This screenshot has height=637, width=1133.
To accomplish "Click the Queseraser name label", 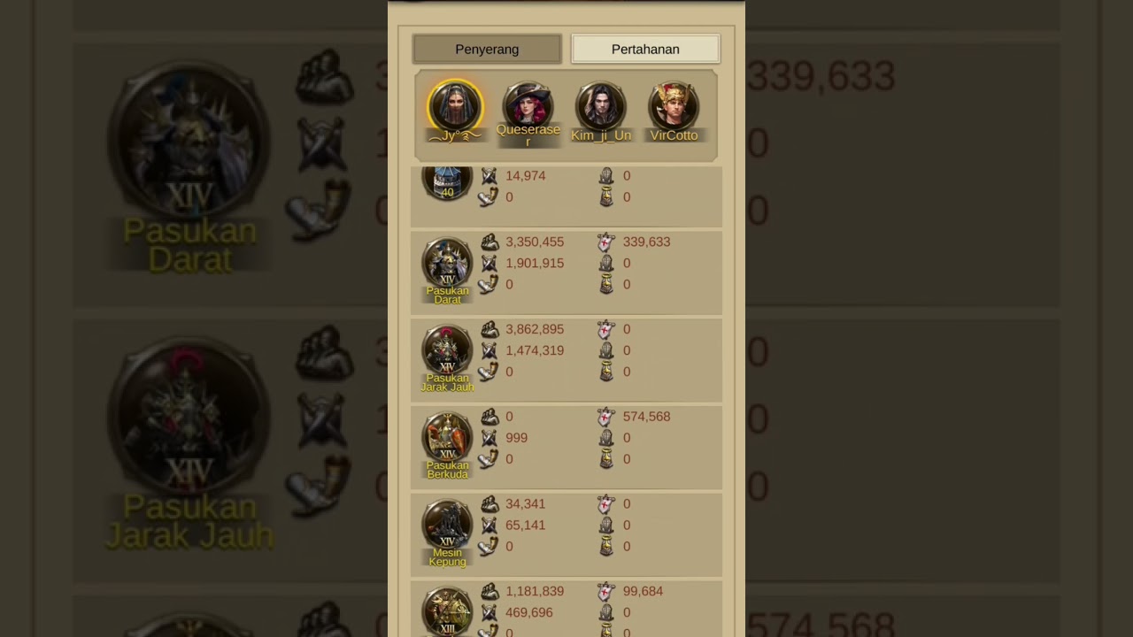I will (x=528, y=135).
